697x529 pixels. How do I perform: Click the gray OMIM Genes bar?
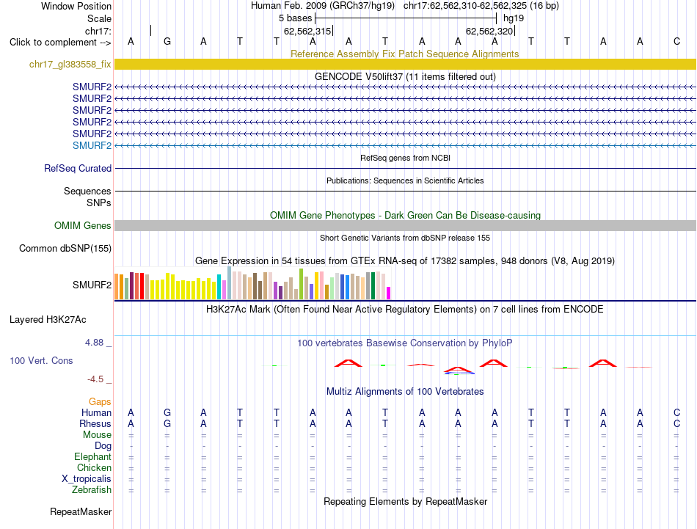tap(405, 225)
